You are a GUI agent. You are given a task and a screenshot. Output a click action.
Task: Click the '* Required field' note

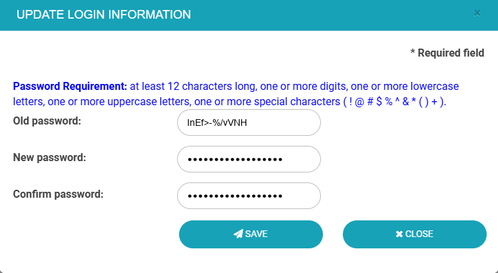447,53
